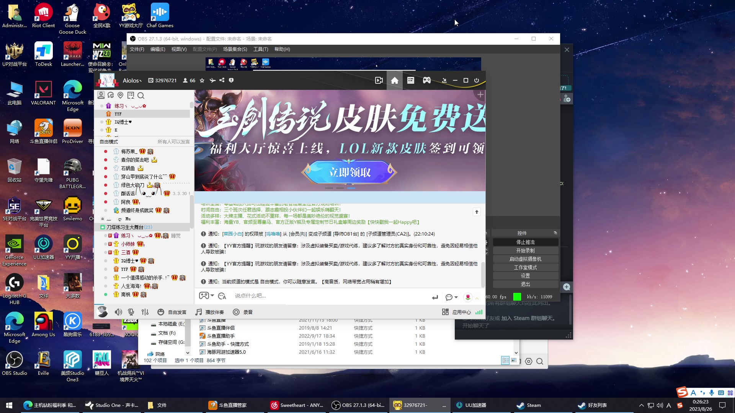
Task: Open YY game controller icon in title bar
Action: coord(427,81)
